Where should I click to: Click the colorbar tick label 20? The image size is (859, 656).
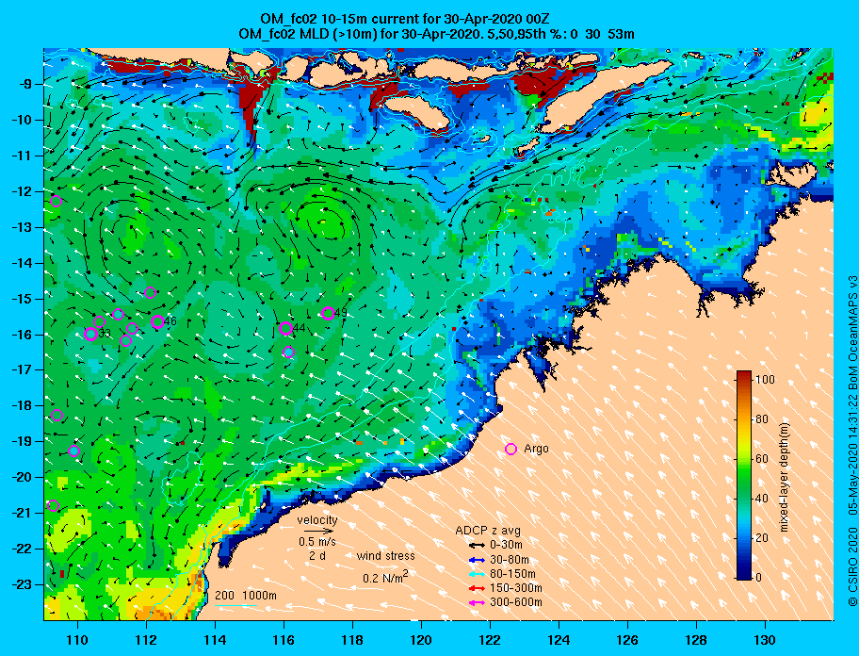(x=762, y=537)
